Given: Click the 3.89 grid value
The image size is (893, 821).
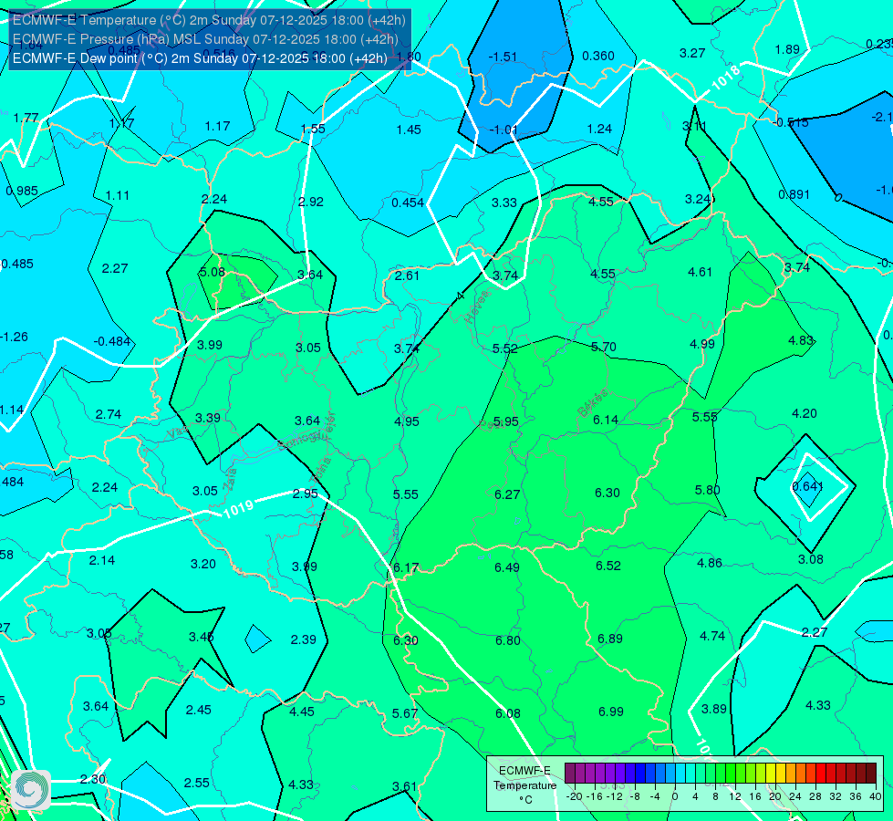Looking at the screenshot, I should click(713, 709).
